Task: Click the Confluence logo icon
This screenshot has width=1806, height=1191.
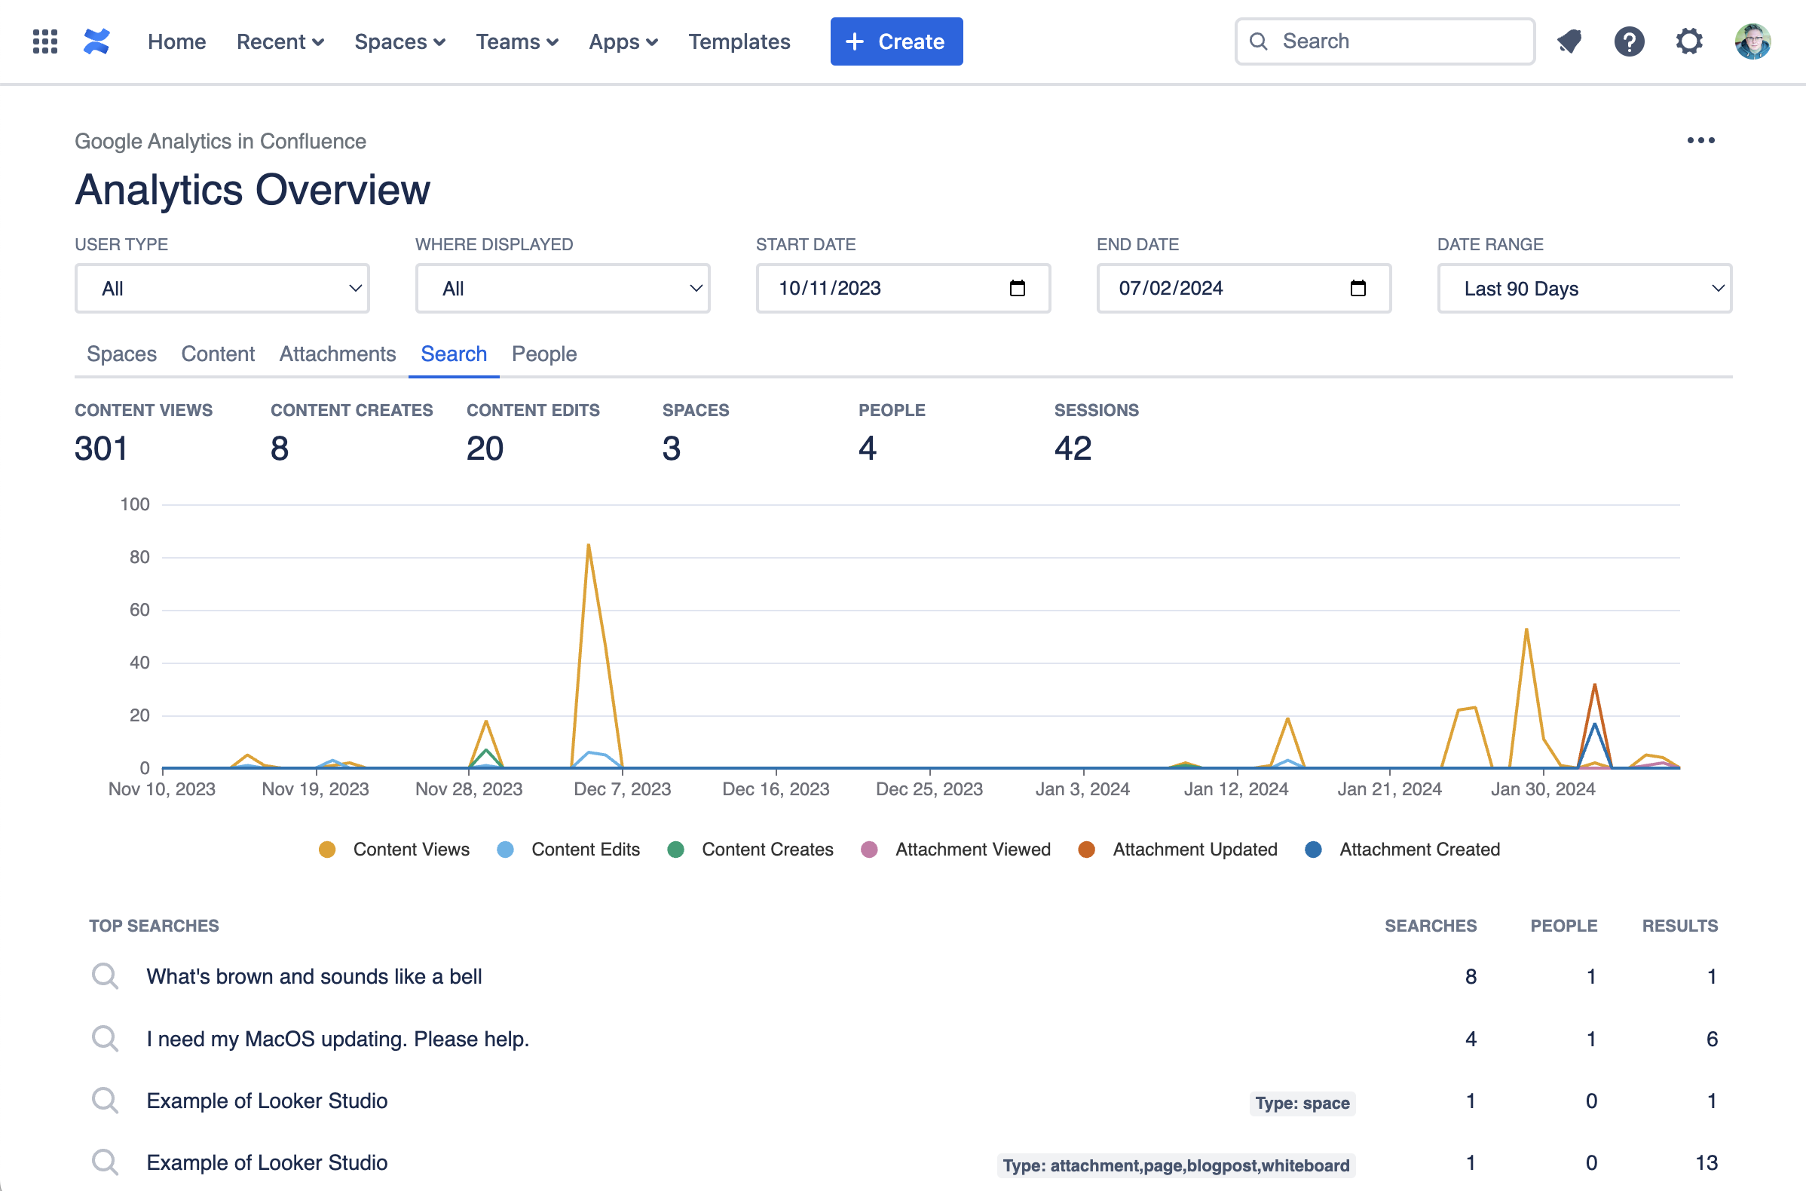Action: pos(96,41)
